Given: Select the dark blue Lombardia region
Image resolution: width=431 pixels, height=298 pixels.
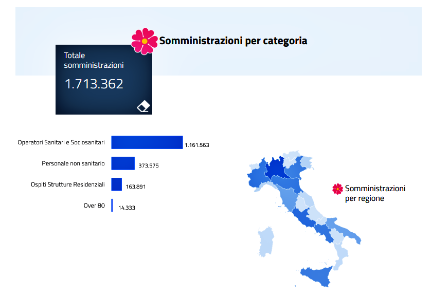Looking at the screenshot, I should [x=278, y=167].
